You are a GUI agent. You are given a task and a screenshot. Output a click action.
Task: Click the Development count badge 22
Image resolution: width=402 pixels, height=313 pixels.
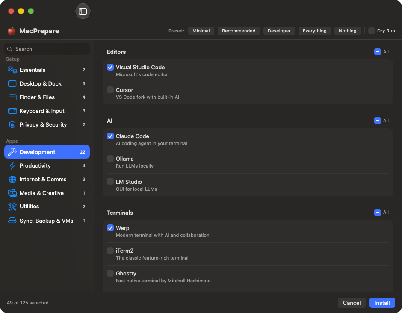click(x=83, y=152)
